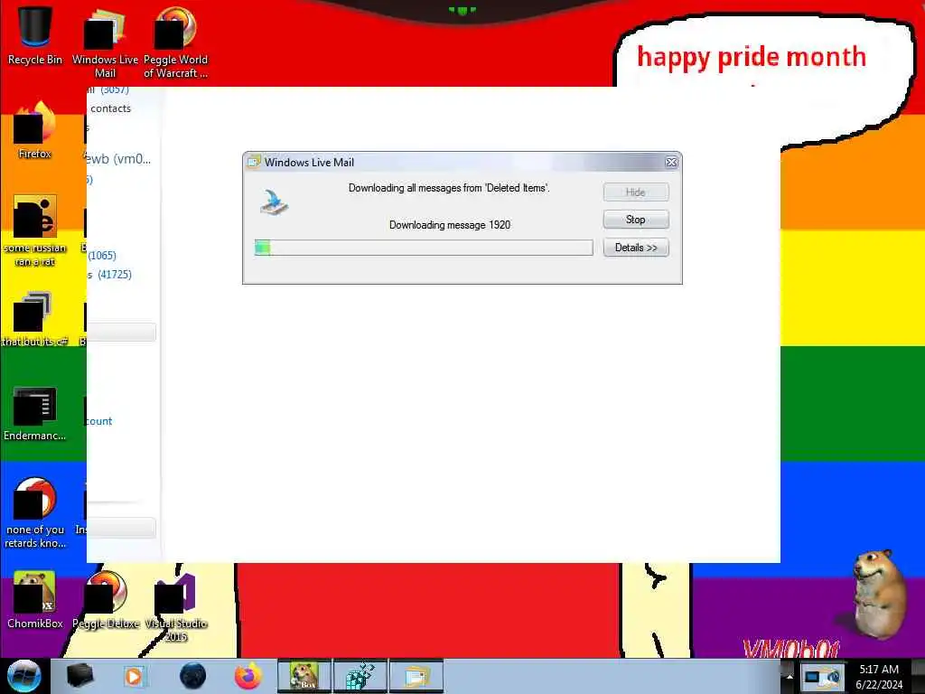This screenshot has height=694, width=925.
Task: Open the folder with (41725) unread
Action: [109, 274]
